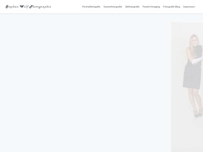This screenshot has width=203, height=152.
Task: Select FineArt-Imaging in the navigation
Action: click(x=151, y=7)
